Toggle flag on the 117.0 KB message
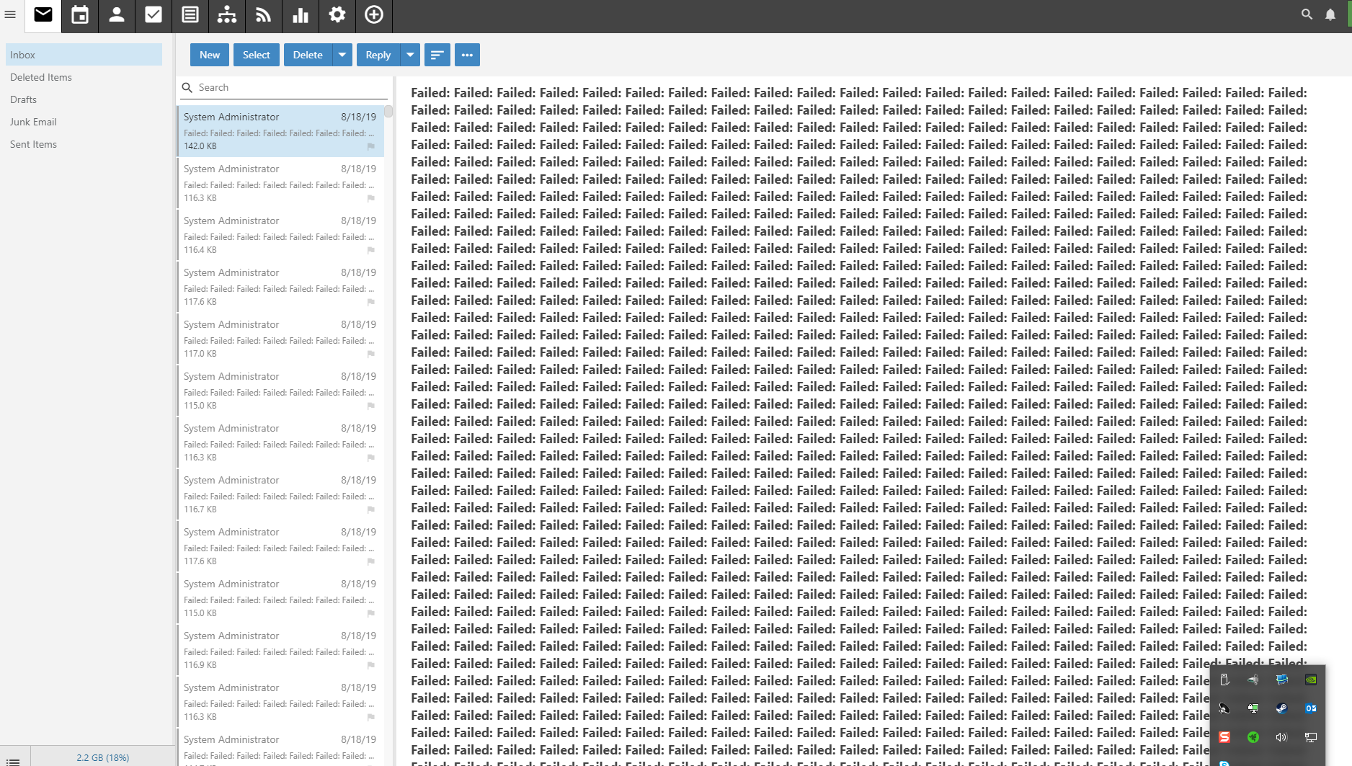Image resolution: width=1352 pixels, height=766 pixels. (x=371, y=354)
